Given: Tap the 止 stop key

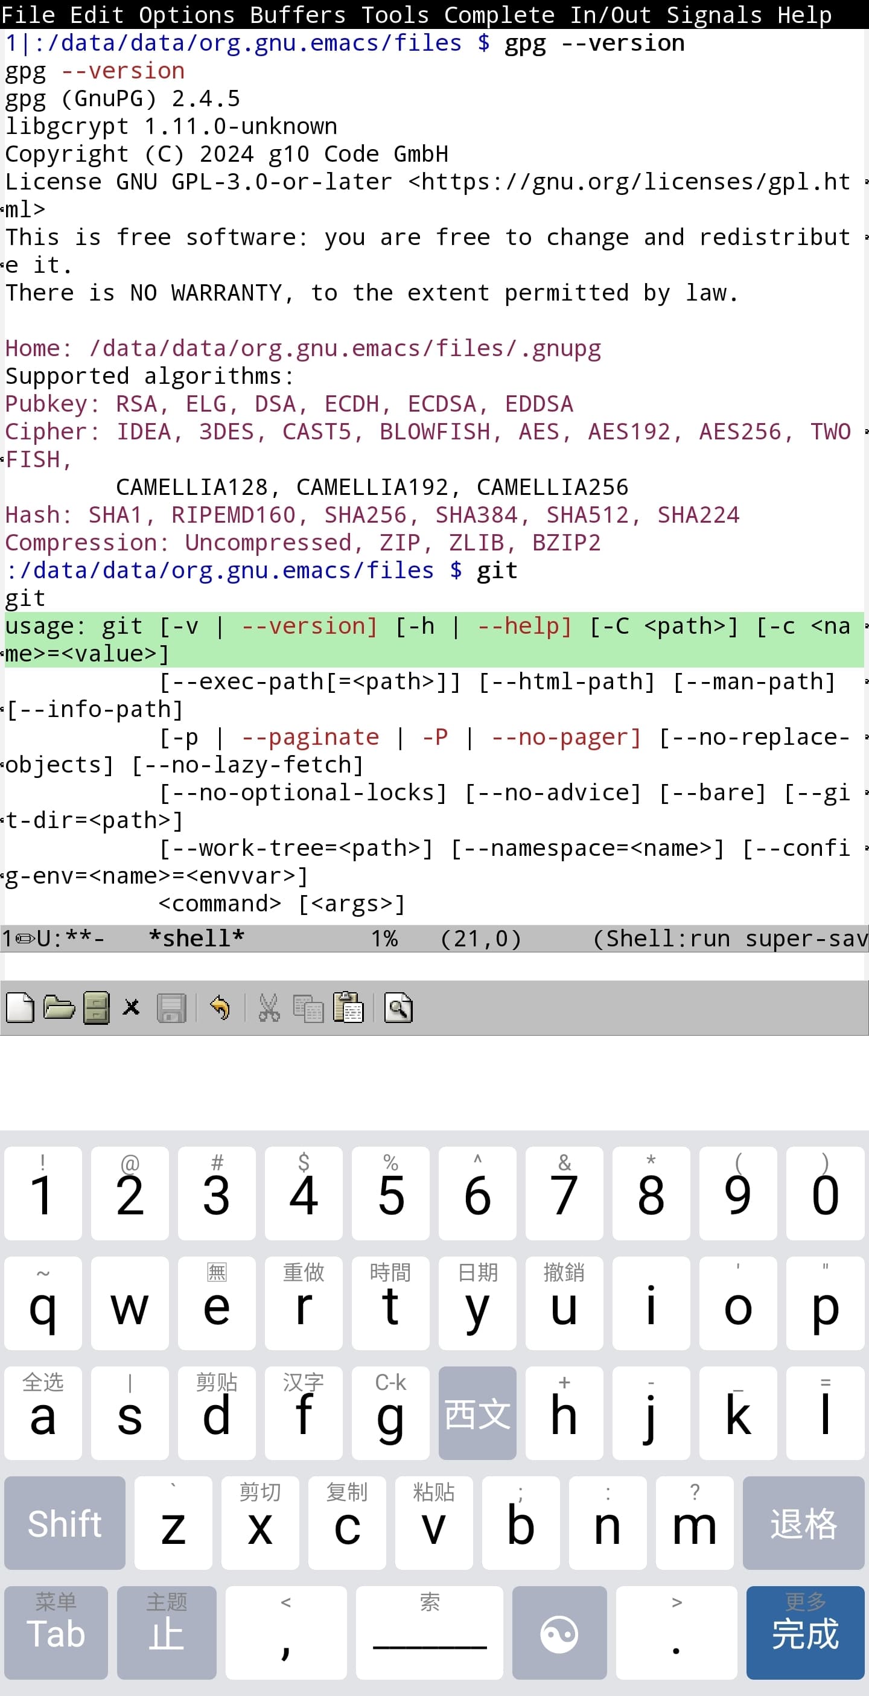Looking at the screenshot, I should [167, 1633].
